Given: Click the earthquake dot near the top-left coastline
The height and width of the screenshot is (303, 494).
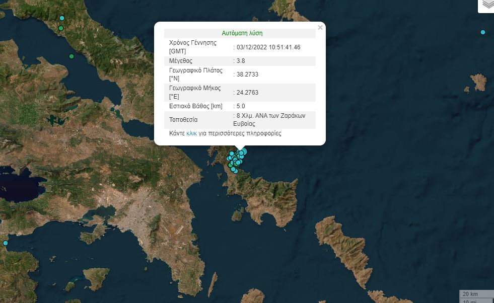Looking at the screenshot, I should 61,18.
